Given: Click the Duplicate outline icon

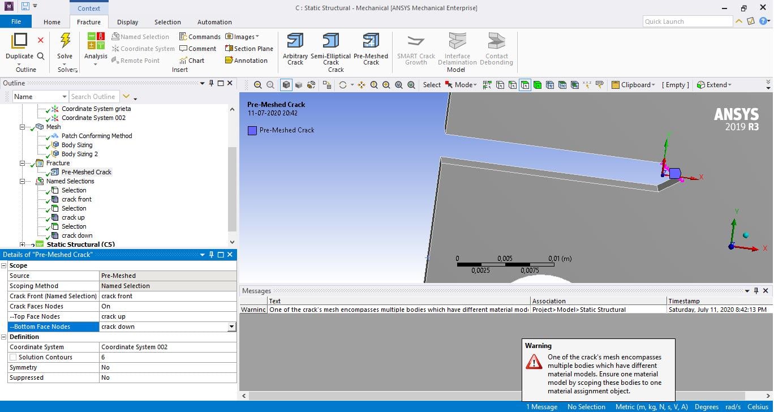Looking at the screenshot, I should coord(19,41).
